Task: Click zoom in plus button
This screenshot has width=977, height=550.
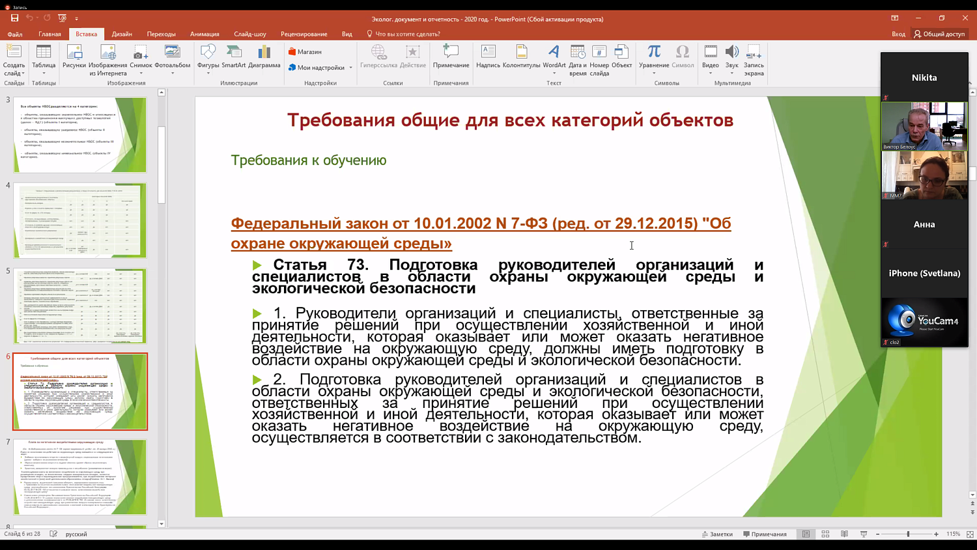Action: [936, 534]
